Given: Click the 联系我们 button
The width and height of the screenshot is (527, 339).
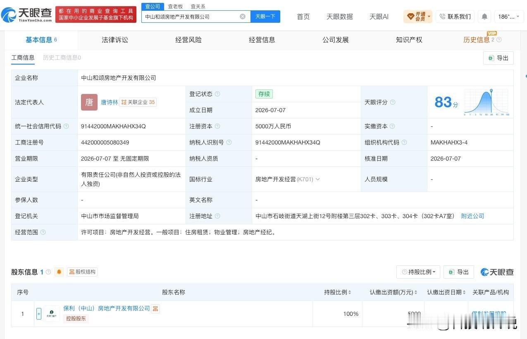Looking at the screenshot, I should coord(455,17).
